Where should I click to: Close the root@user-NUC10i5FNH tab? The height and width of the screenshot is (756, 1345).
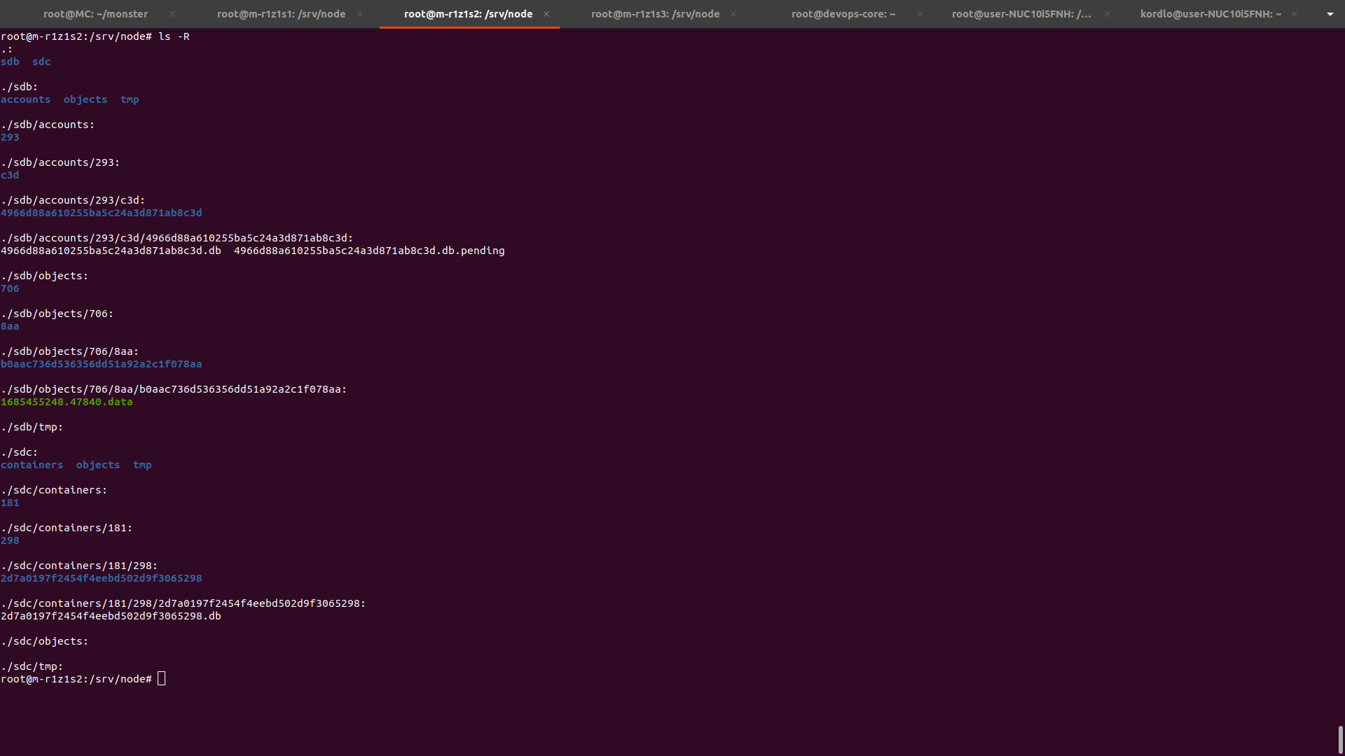pos(1108,14)
